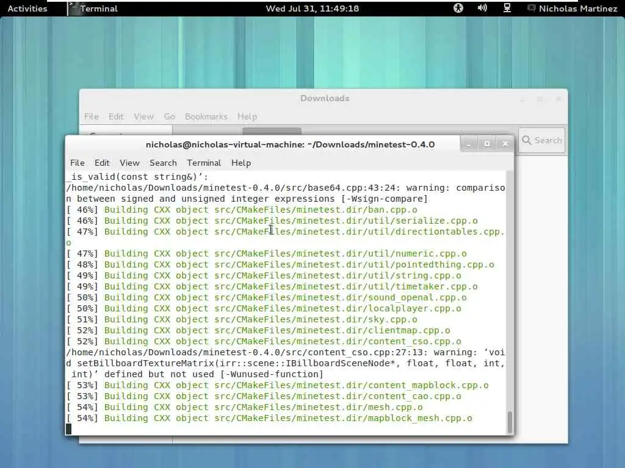Close the terminal window
Viewport: 625px width, 468px height.
(x=505, y=144)
